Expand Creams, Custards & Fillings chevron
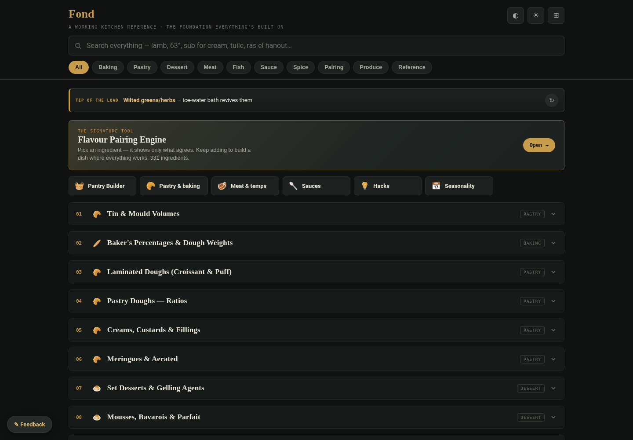 [x=553, y=330]
